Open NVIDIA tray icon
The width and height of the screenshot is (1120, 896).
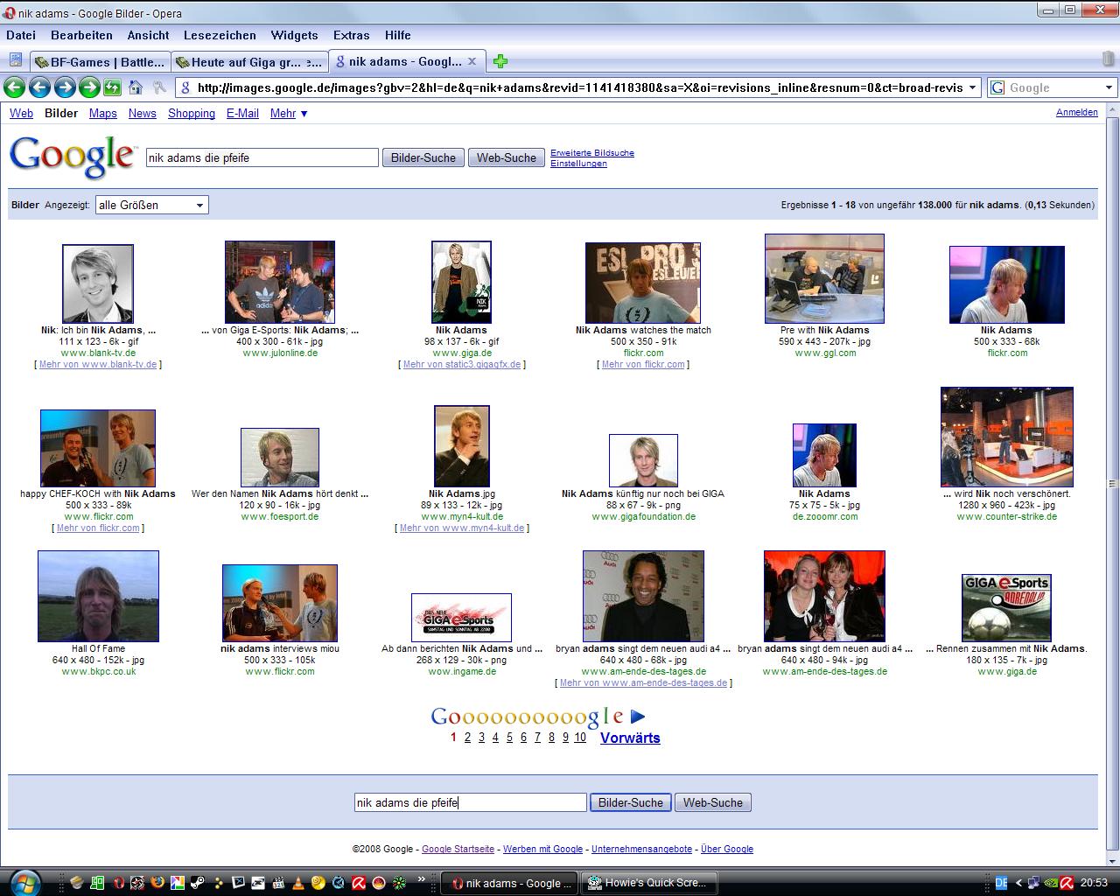pos(1051,883)
